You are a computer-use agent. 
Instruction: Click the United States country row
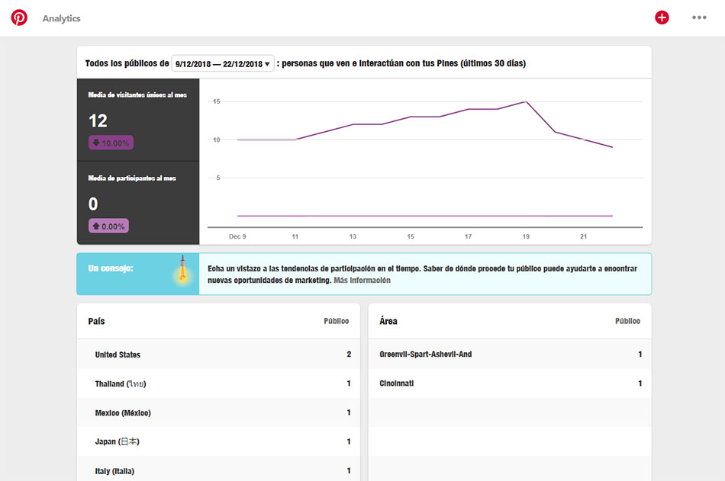pyautogui.click(x=218, y=354)
